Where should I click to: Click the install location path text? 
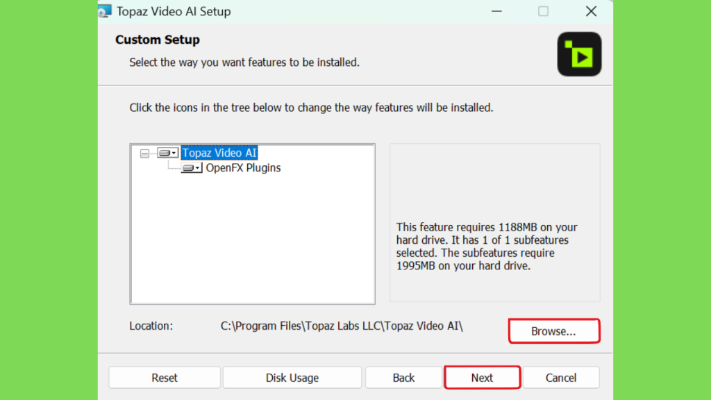(x=342, y=326)
